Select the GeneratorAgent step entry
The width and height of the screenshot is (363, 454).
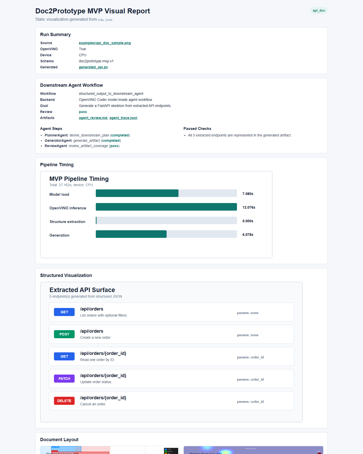tap(83, 140)
